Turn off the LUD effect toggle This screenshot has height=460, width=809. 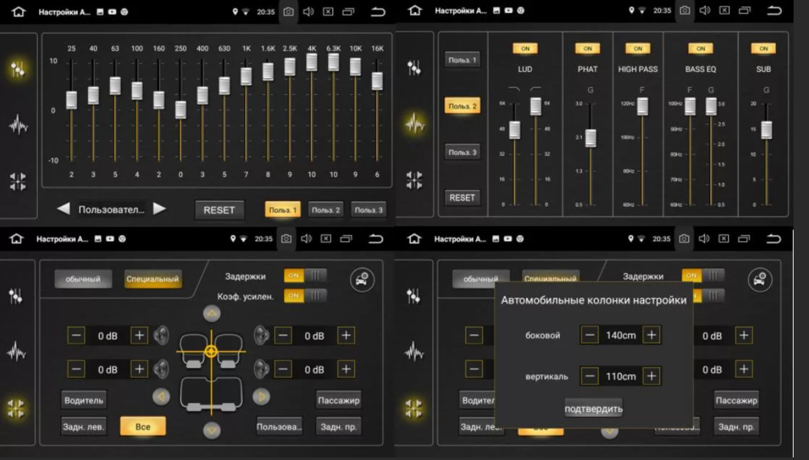coord(525,49)
